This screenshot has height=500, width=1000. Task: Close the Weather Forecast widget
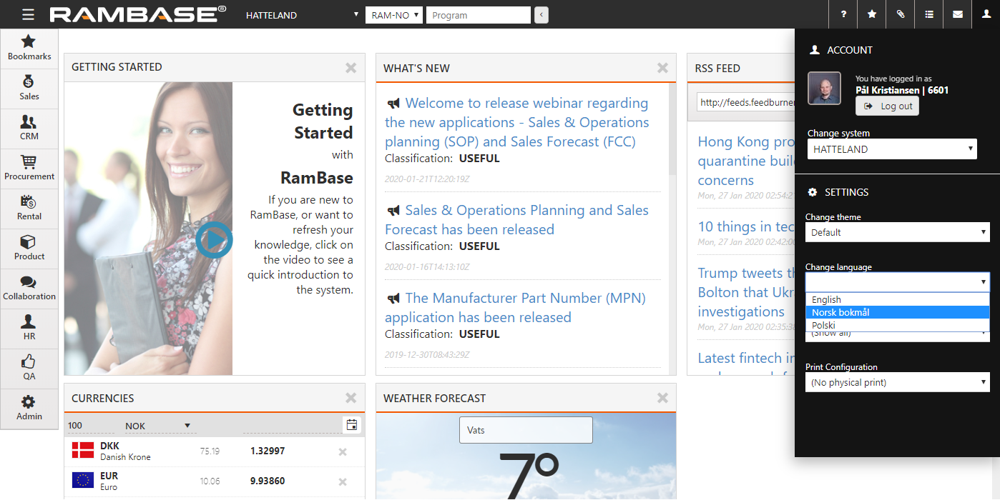pos(662,398)
